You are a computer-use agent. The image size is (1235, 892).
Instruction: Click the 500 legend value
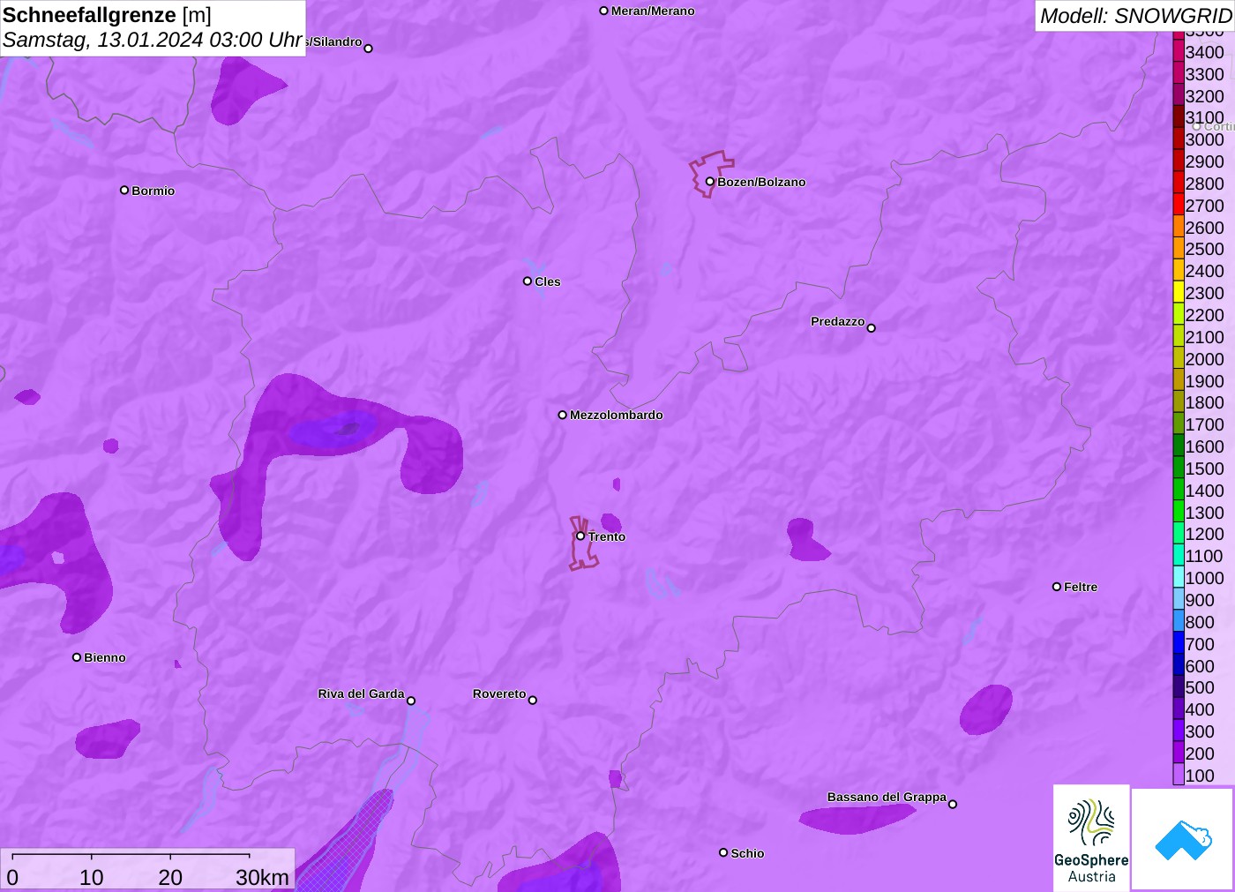point(1200,687)
